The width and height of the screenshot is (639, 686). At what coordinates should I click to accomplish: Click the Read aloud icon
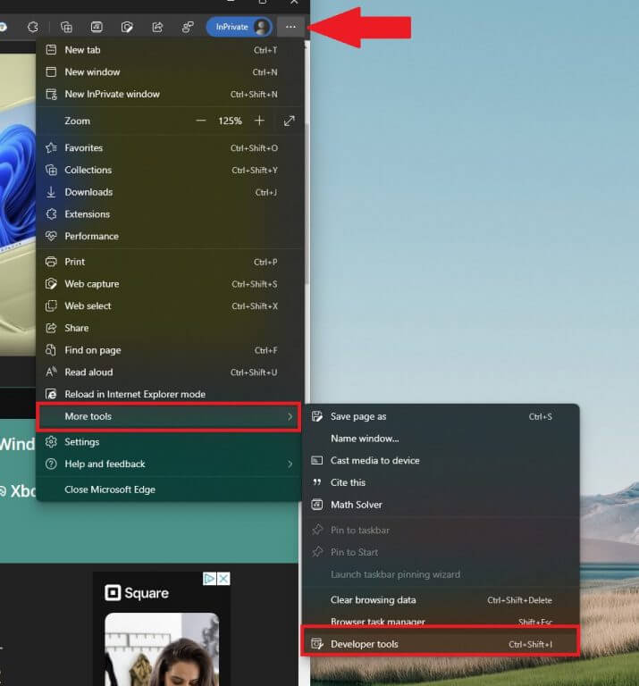pyautogui.click(x=51, y=372)
